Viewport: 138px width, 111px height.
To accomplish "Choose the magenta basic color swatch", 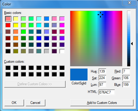I will click(x=62, y=25).
